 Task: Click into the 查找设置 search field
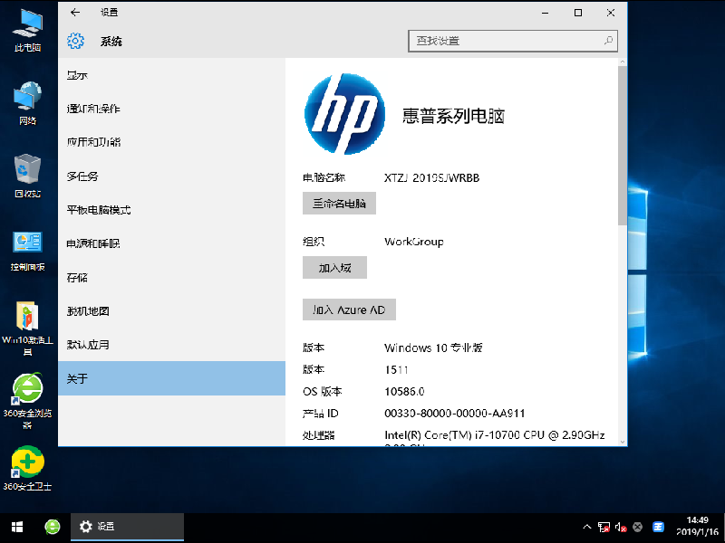click(x=503, y=41)
